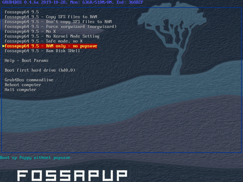This screenshot has width=243, height=182.
Task: Pick 'Force xorgwizard (xorgwizard)' boot option
Action: click(x=60, y=26)
